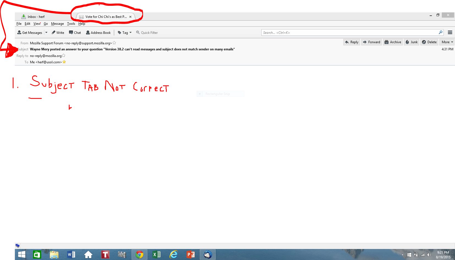Delete this message

click(429, 42)
